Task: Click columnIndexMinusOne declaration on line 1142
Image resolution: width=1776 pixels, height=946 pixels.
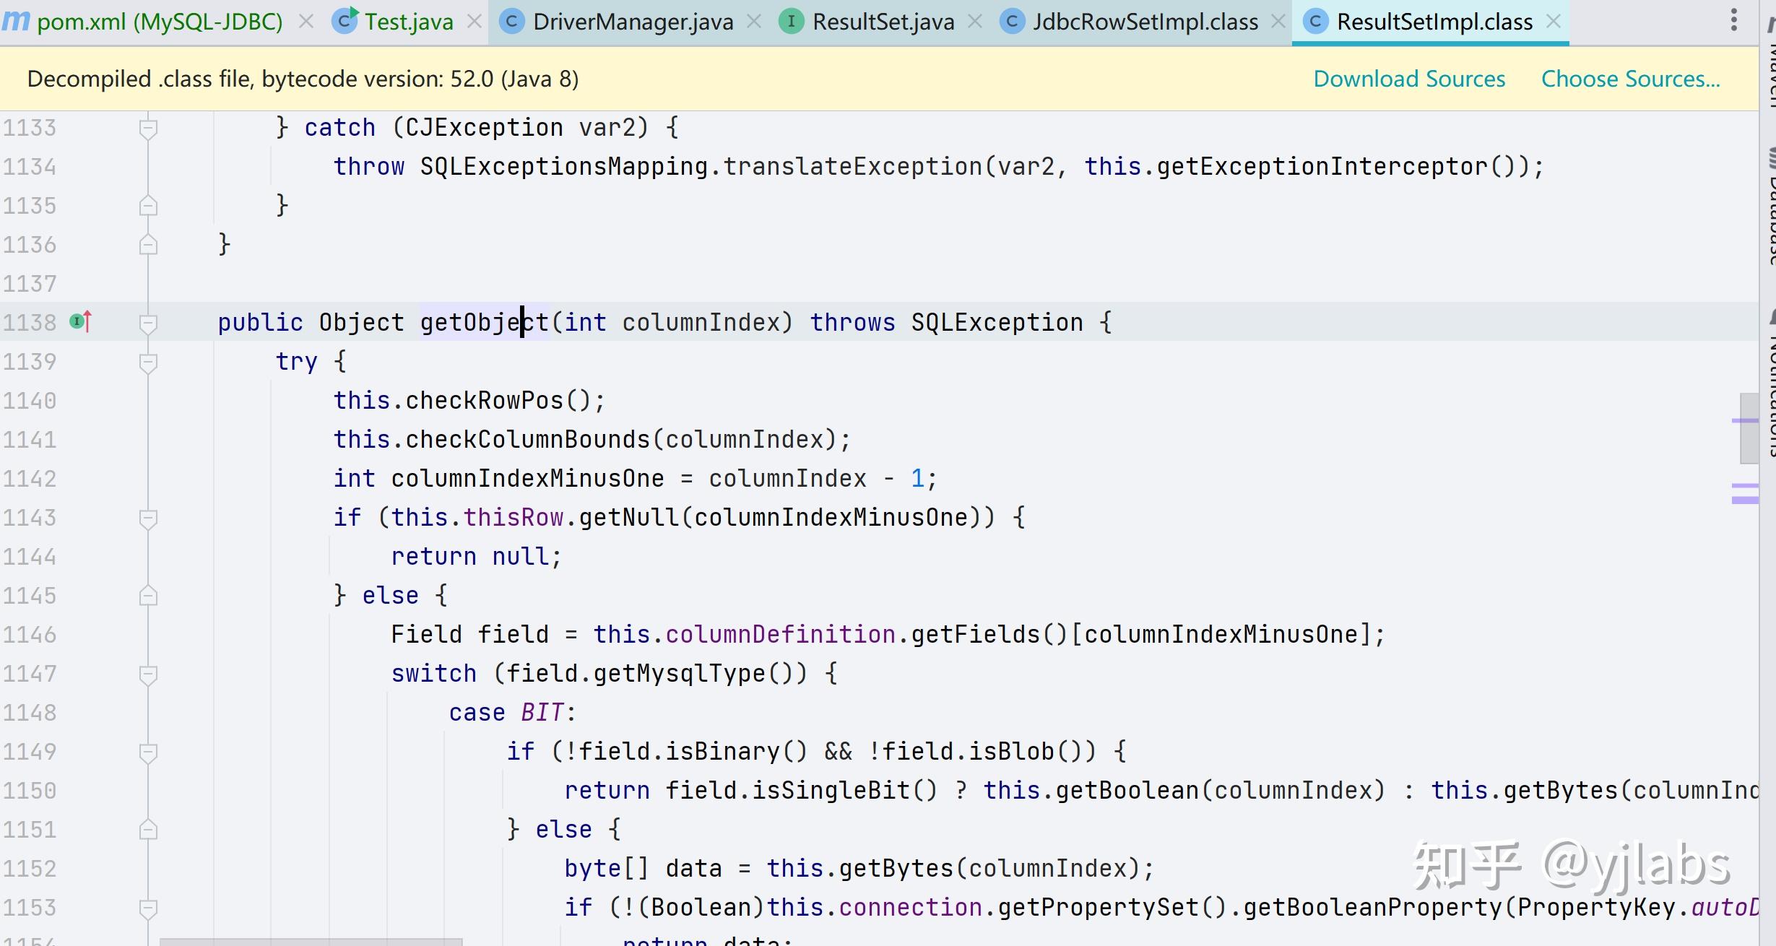Action: coord(527,478)
